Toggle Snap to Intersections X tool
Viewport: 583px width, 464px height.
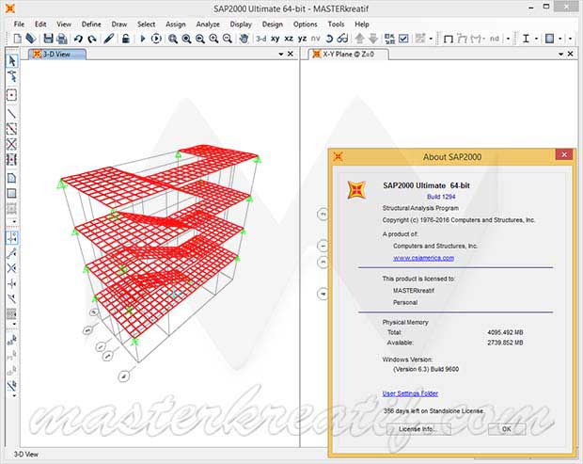pyautogui.click(x=12, y=268)
